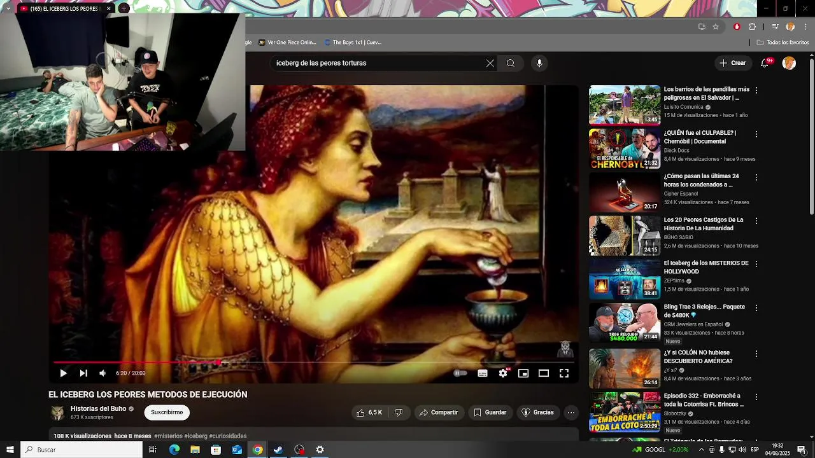The width and height of the screenshot is (815, 458).
Task: Open Todos los favoritos folder
Action: tap(783, 42)
